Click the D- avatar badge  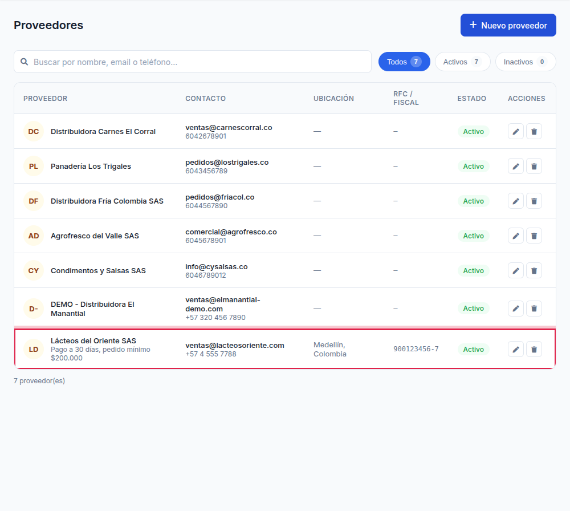(34, 309)
